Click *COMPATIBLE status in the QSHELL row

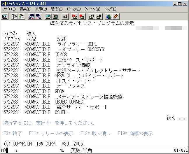coord(37,112)
